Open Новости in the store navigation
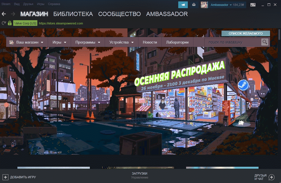The width and height of the screenshot is (281, 183). pyautogui.click(x=150, y=42)
